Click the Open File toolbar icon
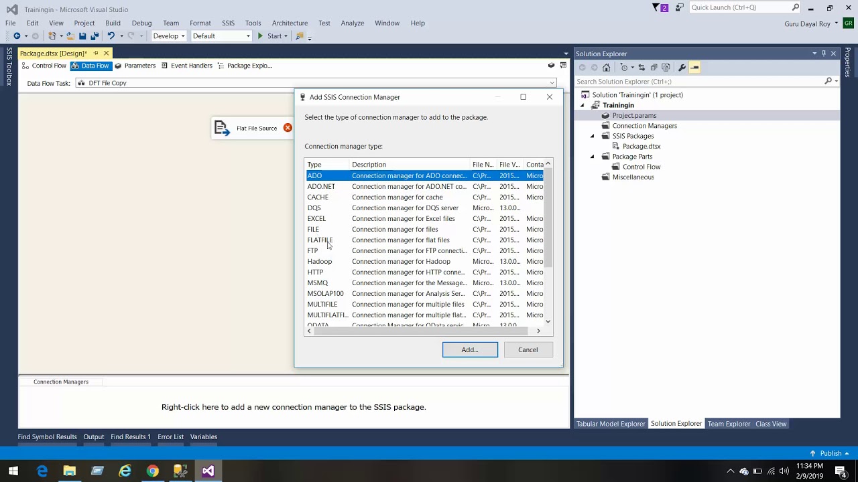Screen dimensions: 858x482 (x=70, y=36)
